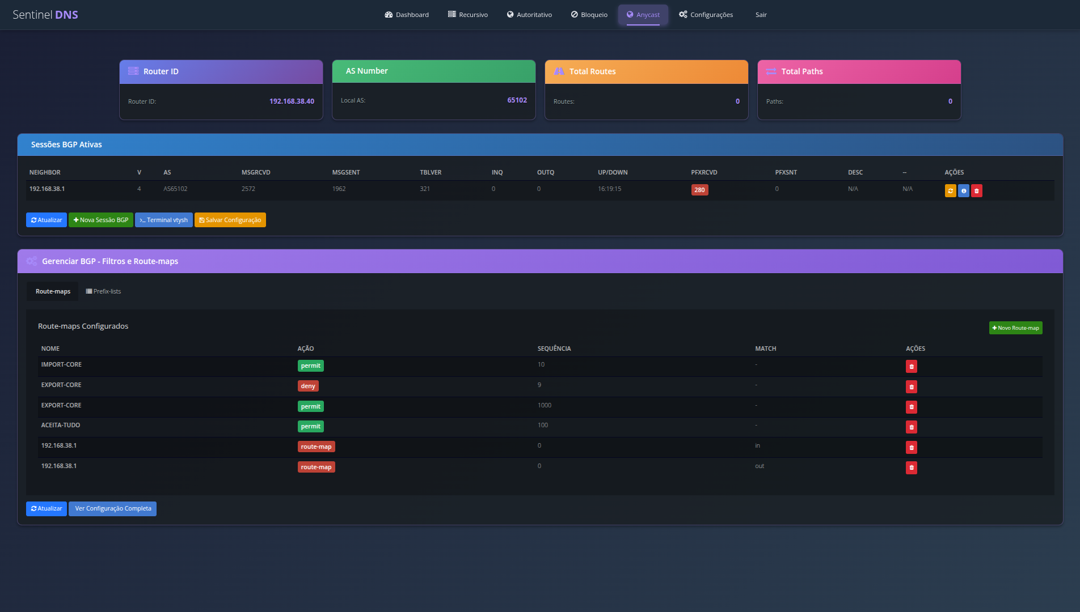Click the IMPORT-CORE name cell
The height and width of the screenshot is (612, 1080).
click(61, 365)
